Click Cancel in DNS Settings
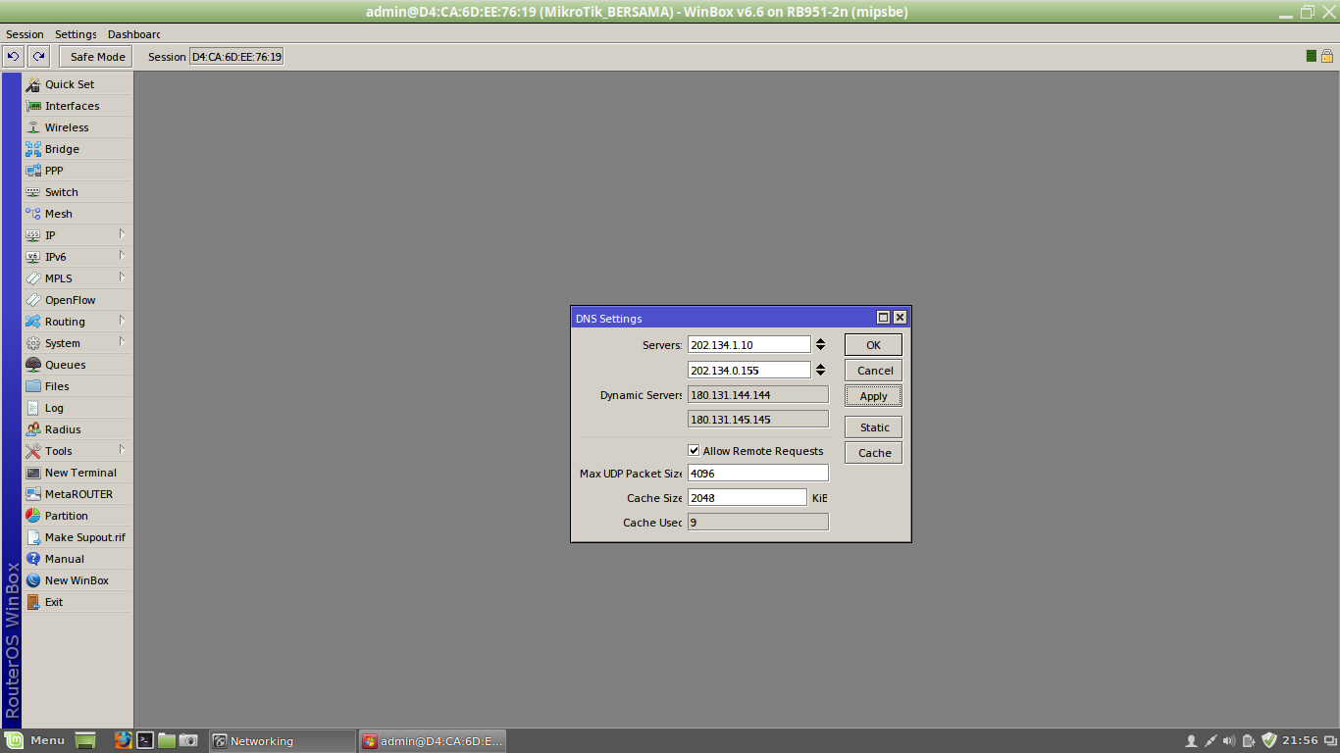The height and width of the screenshot is (753, 1340). point(873,371)
